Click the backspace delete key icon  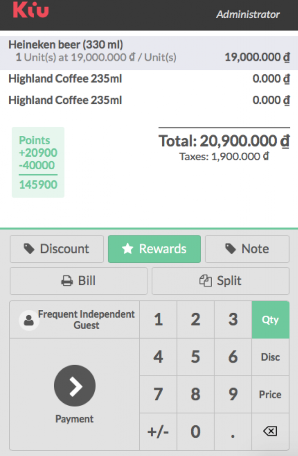tap(270, 431)
